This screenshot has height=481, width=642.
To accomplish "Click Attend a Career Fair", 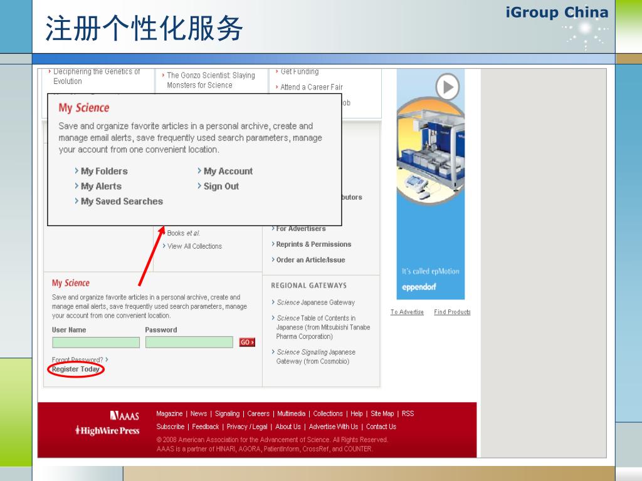I will (x=312, y=87).
